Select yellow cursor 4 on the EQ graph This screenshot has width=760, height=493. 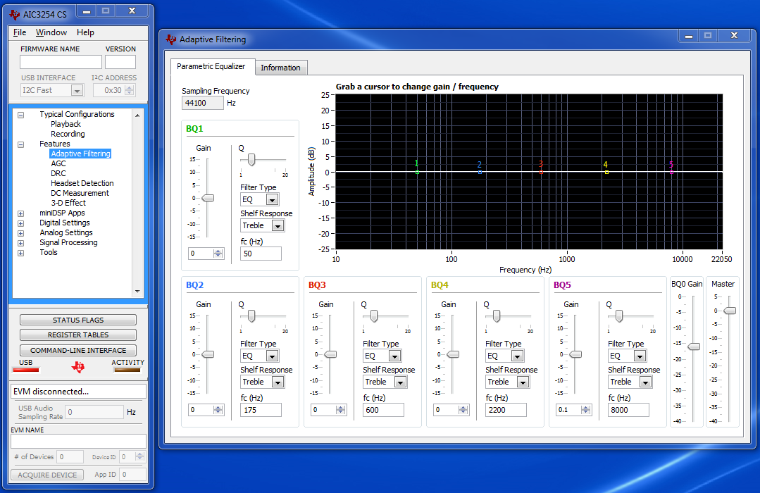pyautogui.click(x=606, y=172)
